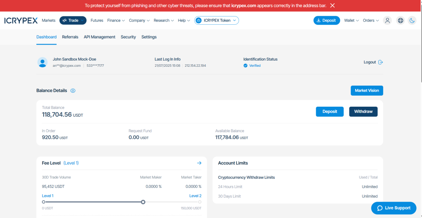Click the name John Sandbox Mock-Doe
The width and height of the screenshot is (422, 218).
[74, 59]
